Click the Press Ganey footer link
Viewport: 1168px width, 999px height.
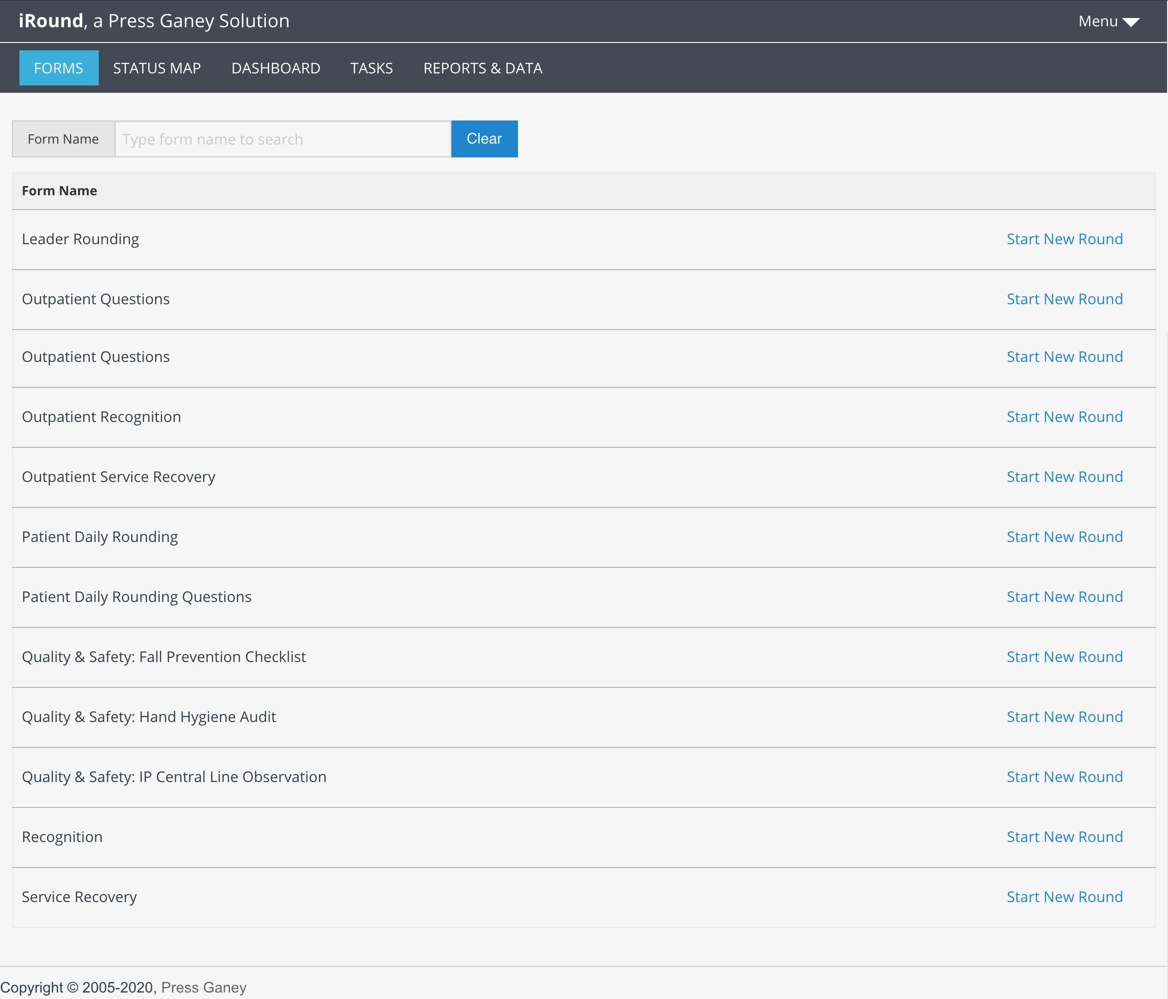[x=204, y=987]
